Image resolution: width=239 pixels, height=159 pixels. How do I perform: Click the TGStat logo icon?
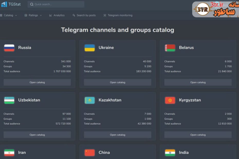click(4, 4)
